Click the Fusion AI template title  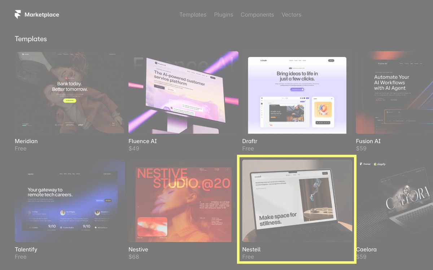368,141
